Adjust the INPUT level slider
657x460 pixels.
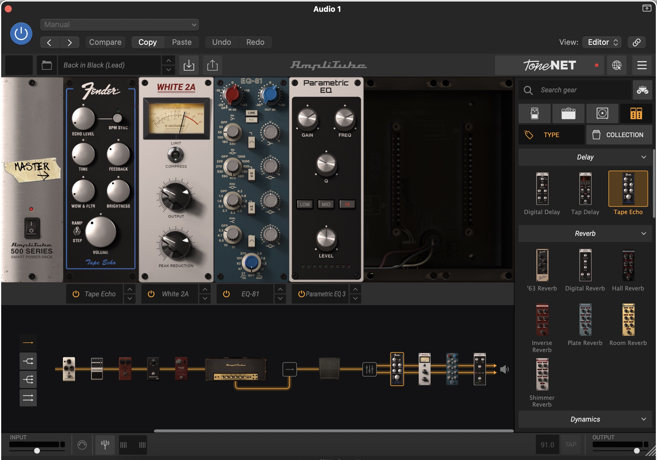[37, 451]
